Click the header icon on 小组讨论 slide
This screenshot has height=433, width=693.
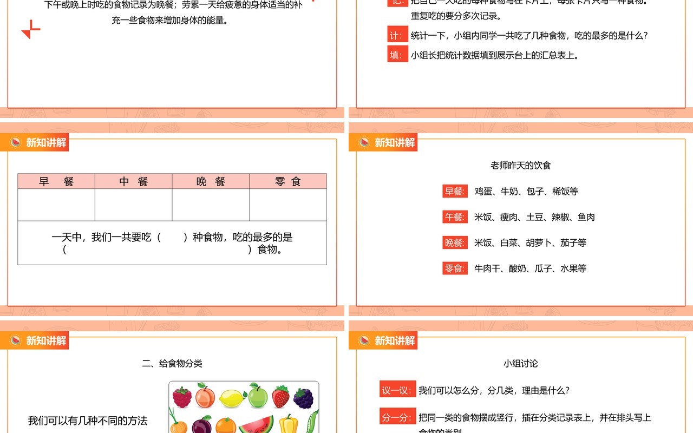click(x=365, y=340)
